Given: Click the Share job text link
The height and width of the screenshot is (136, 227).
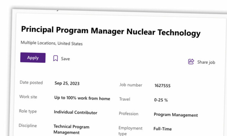Looking at the screenshot, I should [206, 62].
